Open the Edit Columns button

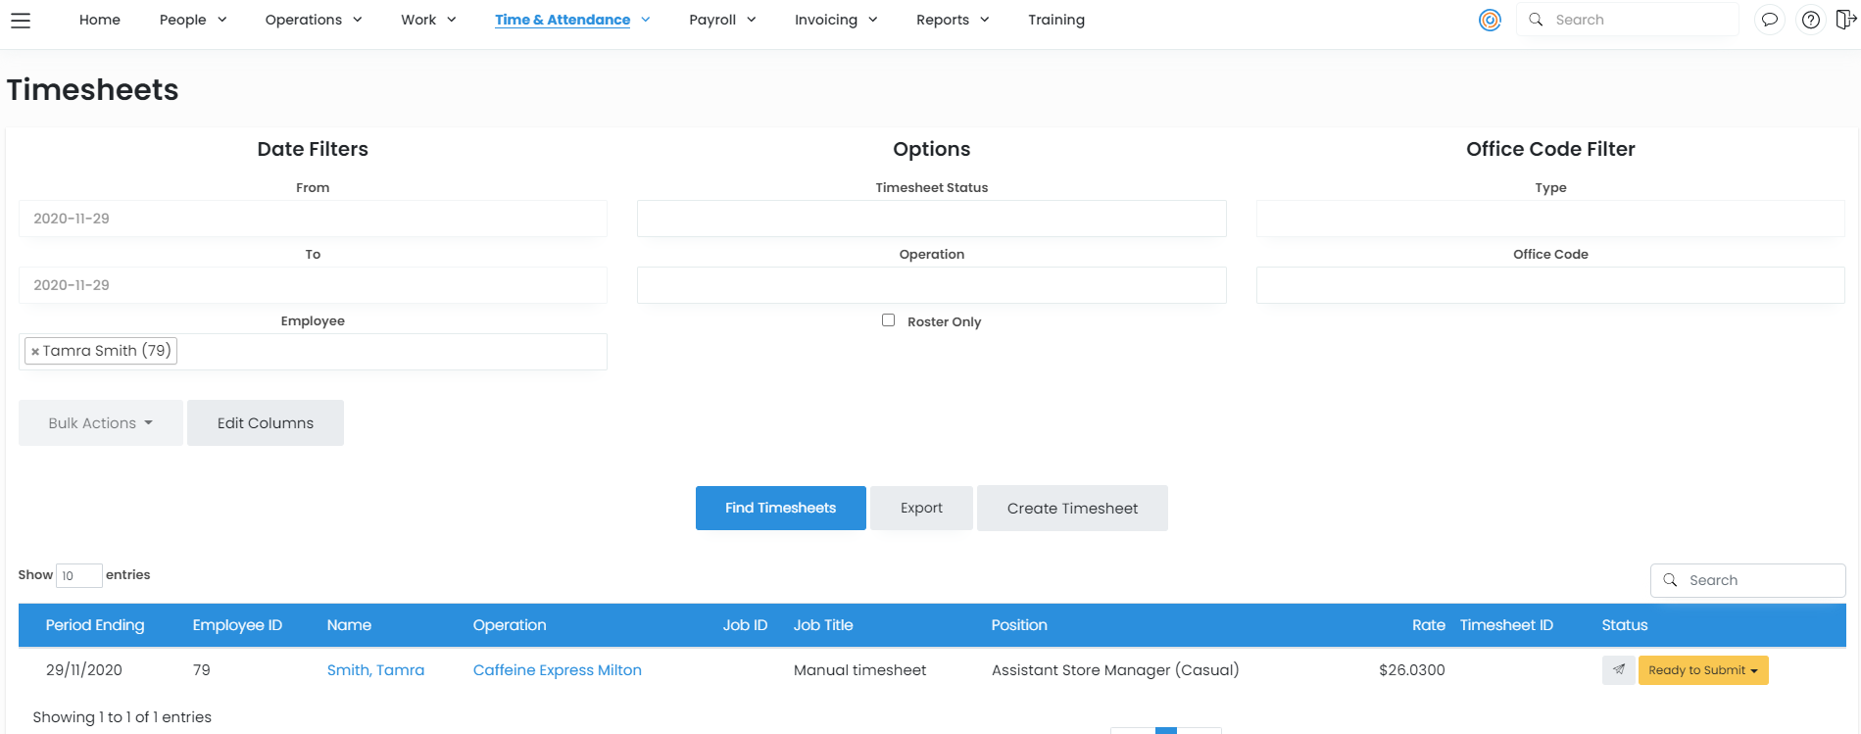[265, 423]
